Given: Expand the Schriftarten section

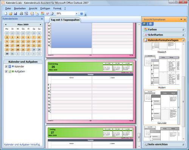Looking at the screenshot, I should 183,35.
